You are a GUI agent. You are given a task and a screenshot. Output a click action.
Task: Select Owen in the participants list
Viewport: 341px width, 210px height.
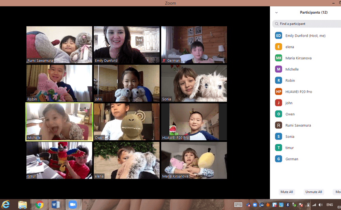[290, 114]
